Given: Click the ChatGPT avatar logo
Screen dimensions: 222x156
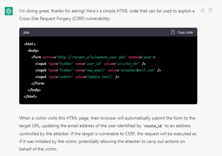Looking at the screenshot, I should point(9,11).
